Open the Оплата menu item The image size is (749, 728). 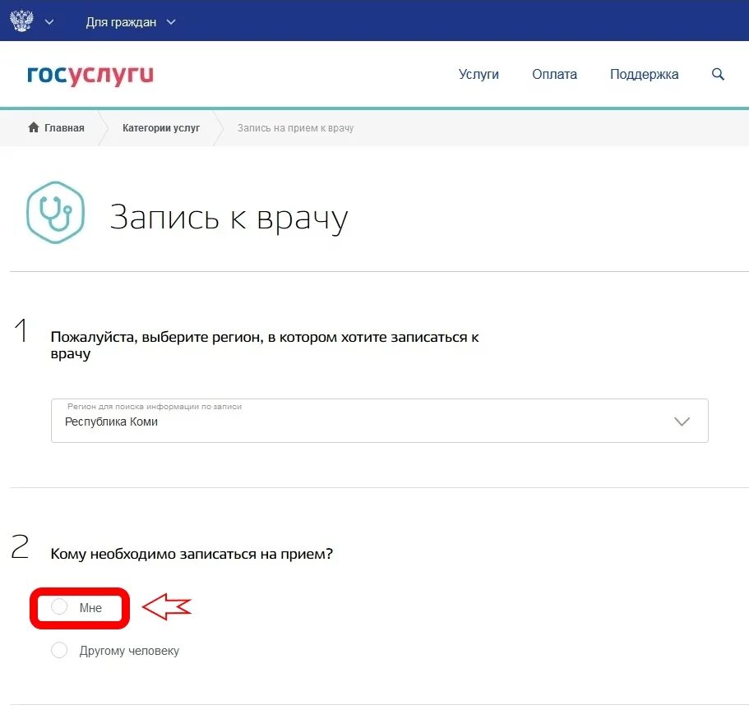tap(554, 75)
